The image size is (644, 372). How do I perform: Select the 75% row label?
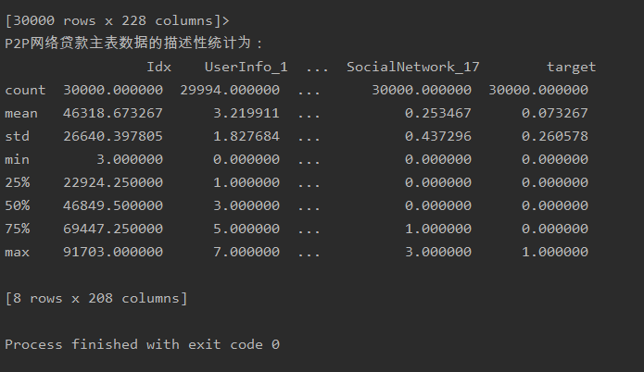pos(17,229)
